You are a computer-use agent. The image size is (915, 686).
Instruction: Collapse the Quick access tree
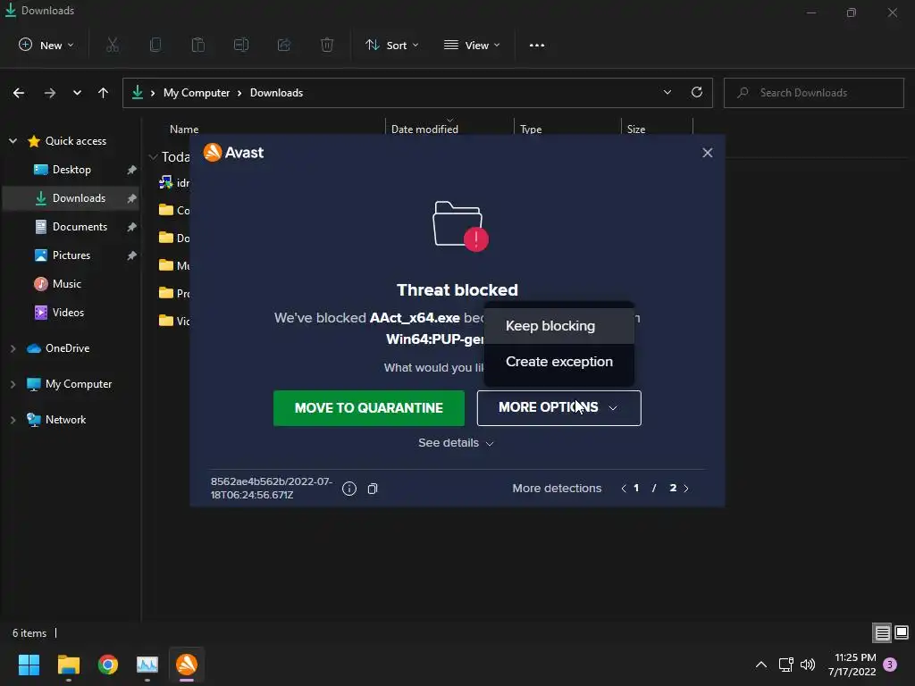click(x=13, y=140)
